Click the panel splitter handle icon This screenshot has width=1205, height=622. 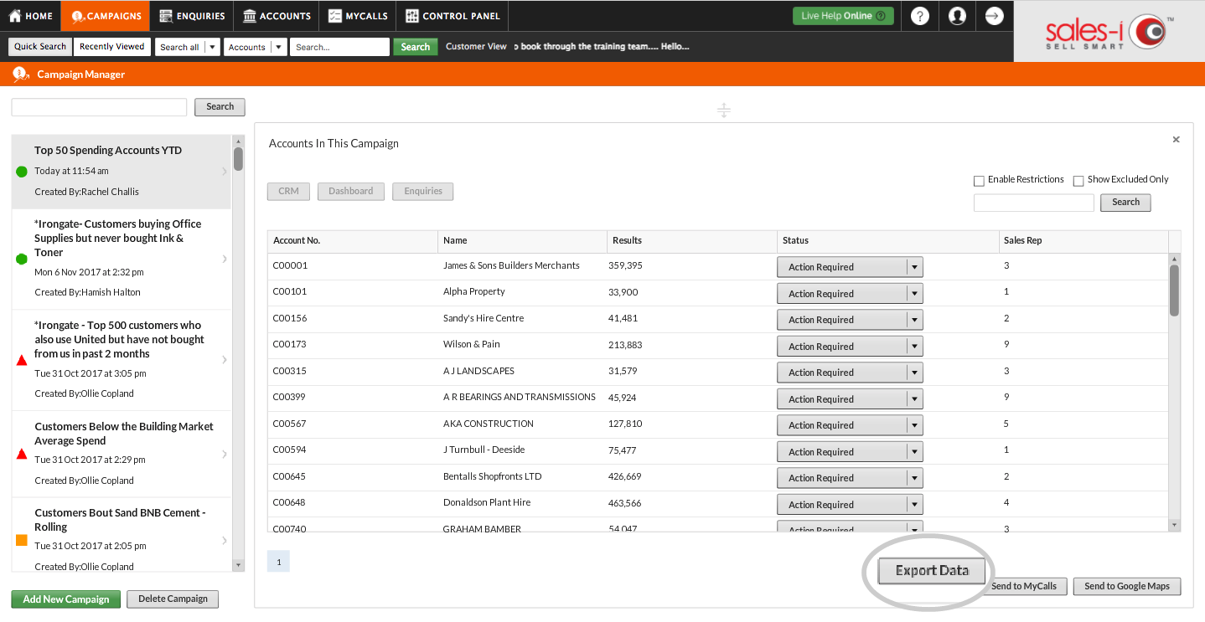[x=724, y=110]
